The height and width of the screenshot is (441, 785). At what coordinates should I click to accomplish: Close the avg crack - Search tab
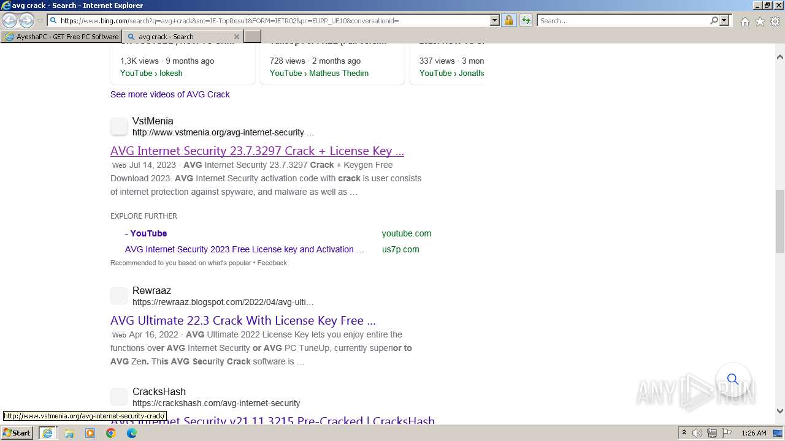237,37
